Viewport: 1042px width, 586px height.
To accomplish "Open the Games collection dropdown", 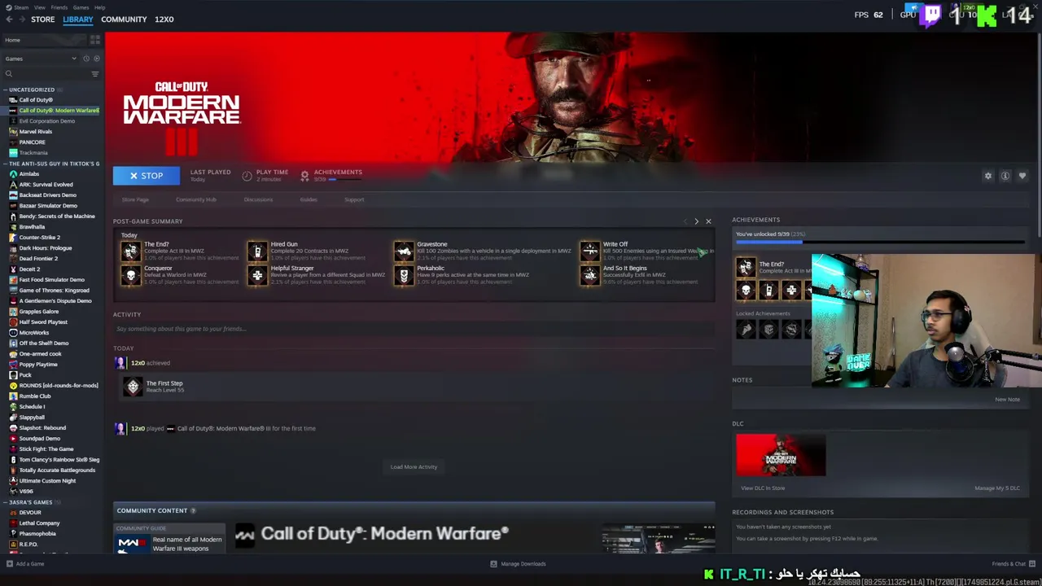I will click(41, 59).
